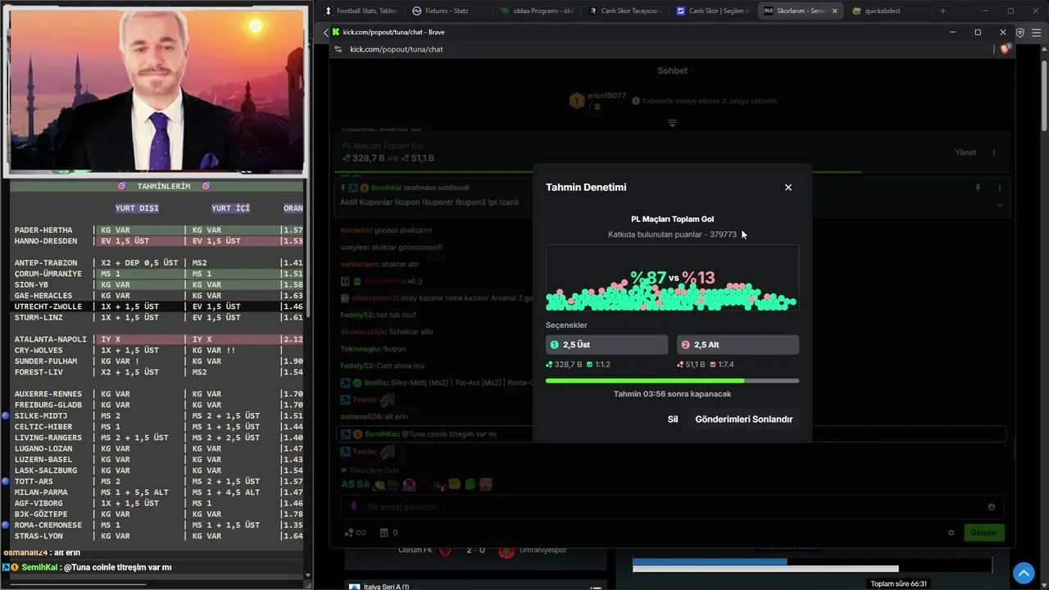Image resolution: width=1049 pixels, height=590 pixels.
Task: Click the Ümraniyespor team logo
Action: 506,551
